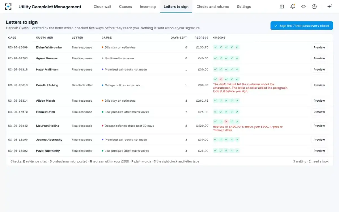Switch to Clock wall tab
Viewport: 339px width, 212px height.
coord(102,7)
